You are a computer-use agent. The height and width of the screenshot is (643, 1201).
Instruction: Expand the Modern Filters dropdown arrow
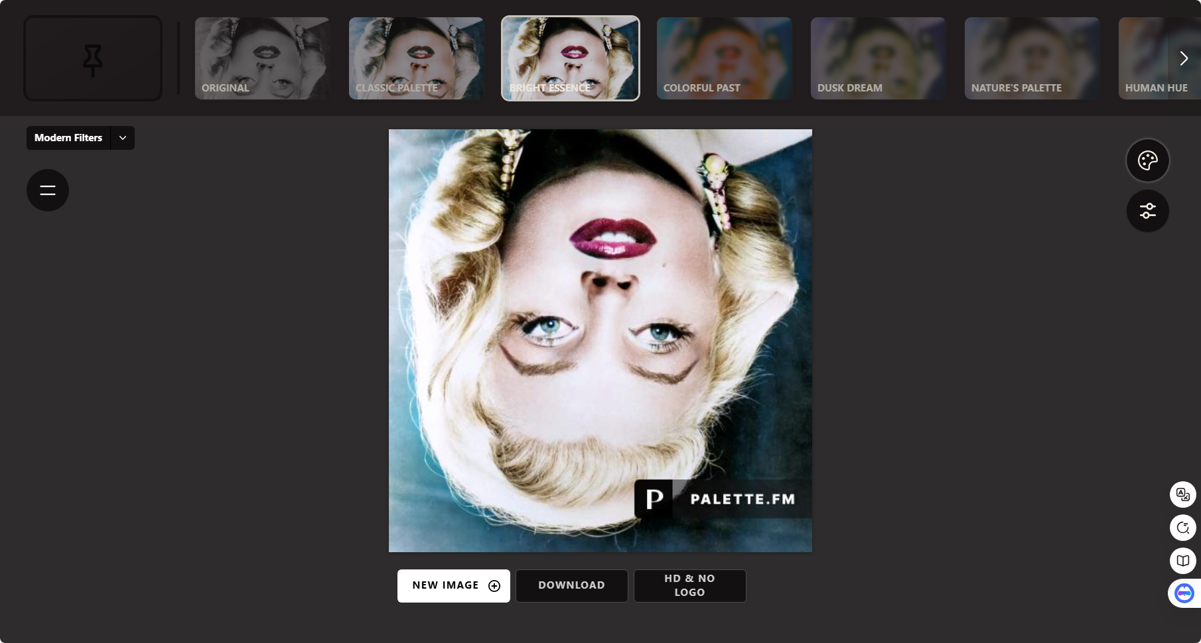point(123,138)
